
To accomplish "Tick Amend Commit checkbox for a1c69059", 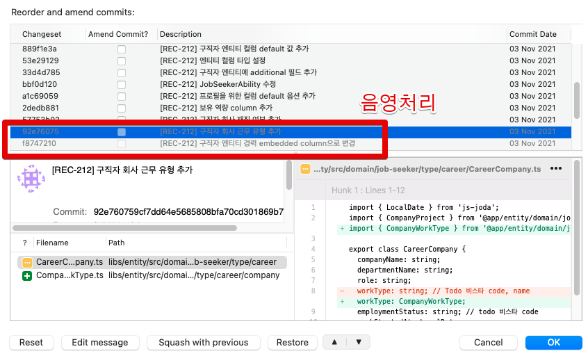I will coord(122,97).
